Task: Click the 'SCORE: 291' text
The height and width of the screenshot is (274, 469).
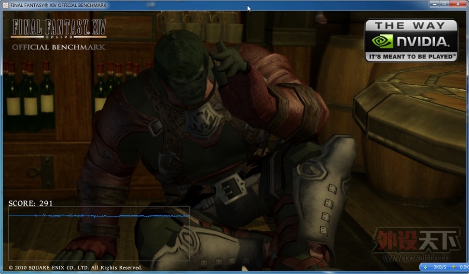Action: point(30,203)
